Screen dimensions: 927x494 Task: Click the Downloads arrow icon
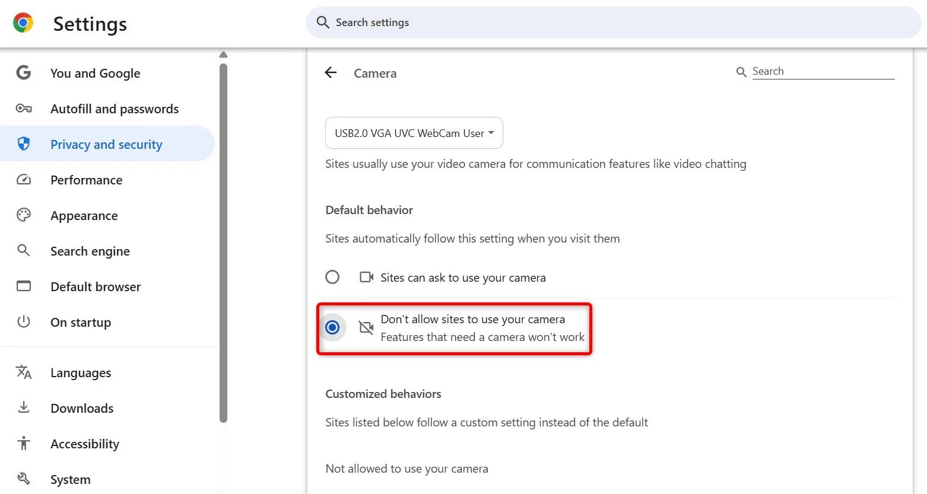[x=24, y=407]
